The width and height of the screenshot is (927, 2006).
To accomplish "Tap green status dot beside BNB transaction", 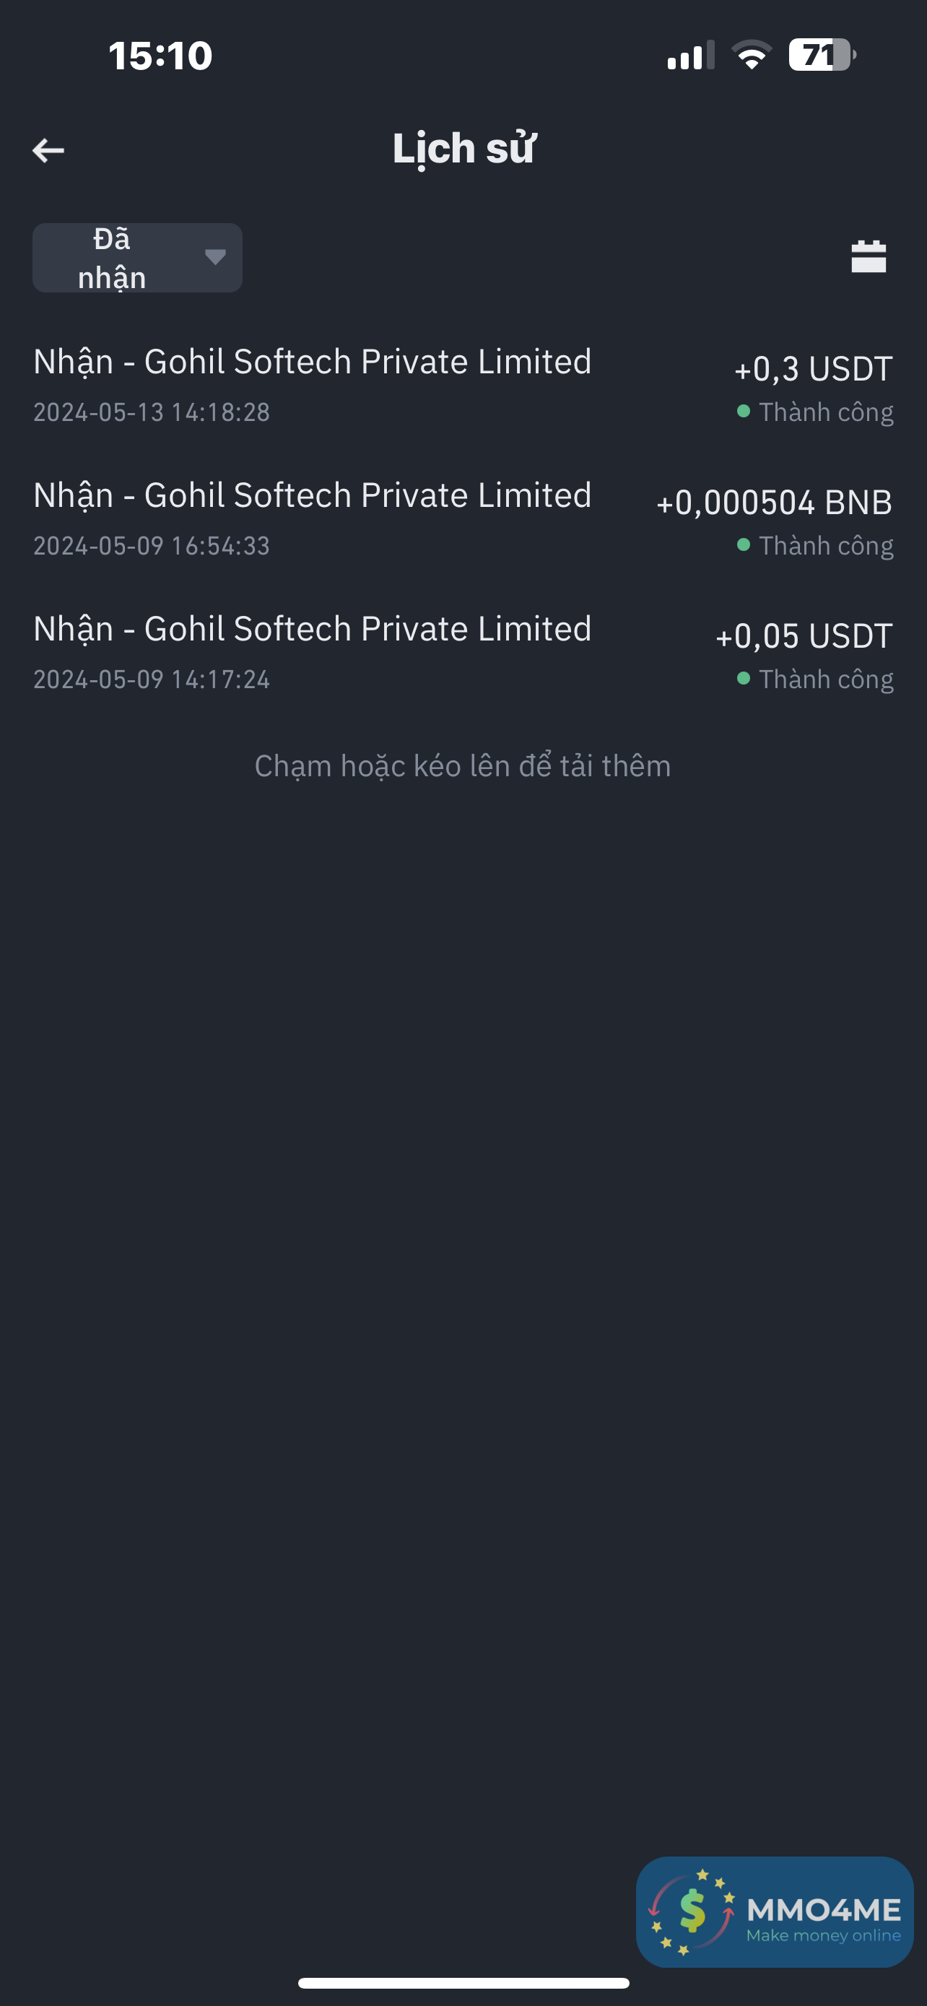I will (744, 545).
